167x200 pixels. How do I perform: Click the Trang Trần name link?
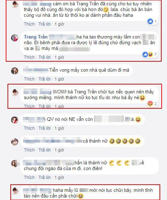click(36, 37)
